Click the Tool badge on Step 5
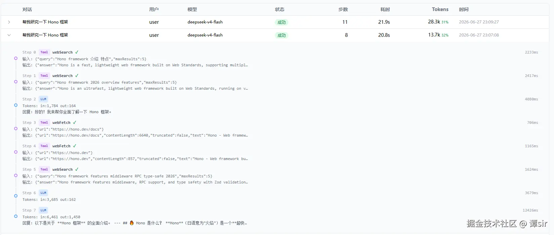This screenshot has width=554, height=235. click(x=44, y=169)
